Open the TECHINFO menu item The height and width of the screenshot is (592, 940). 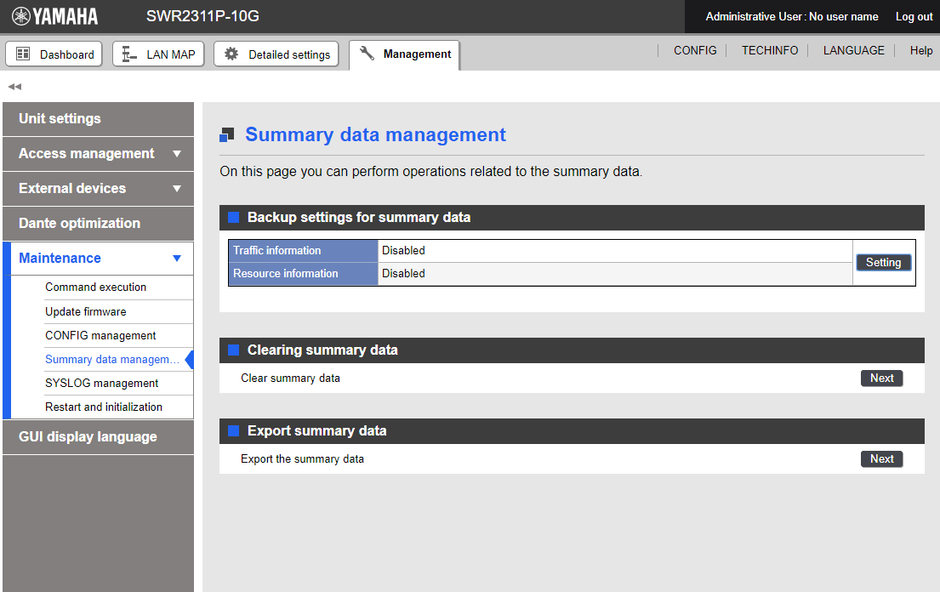[769, 51]
